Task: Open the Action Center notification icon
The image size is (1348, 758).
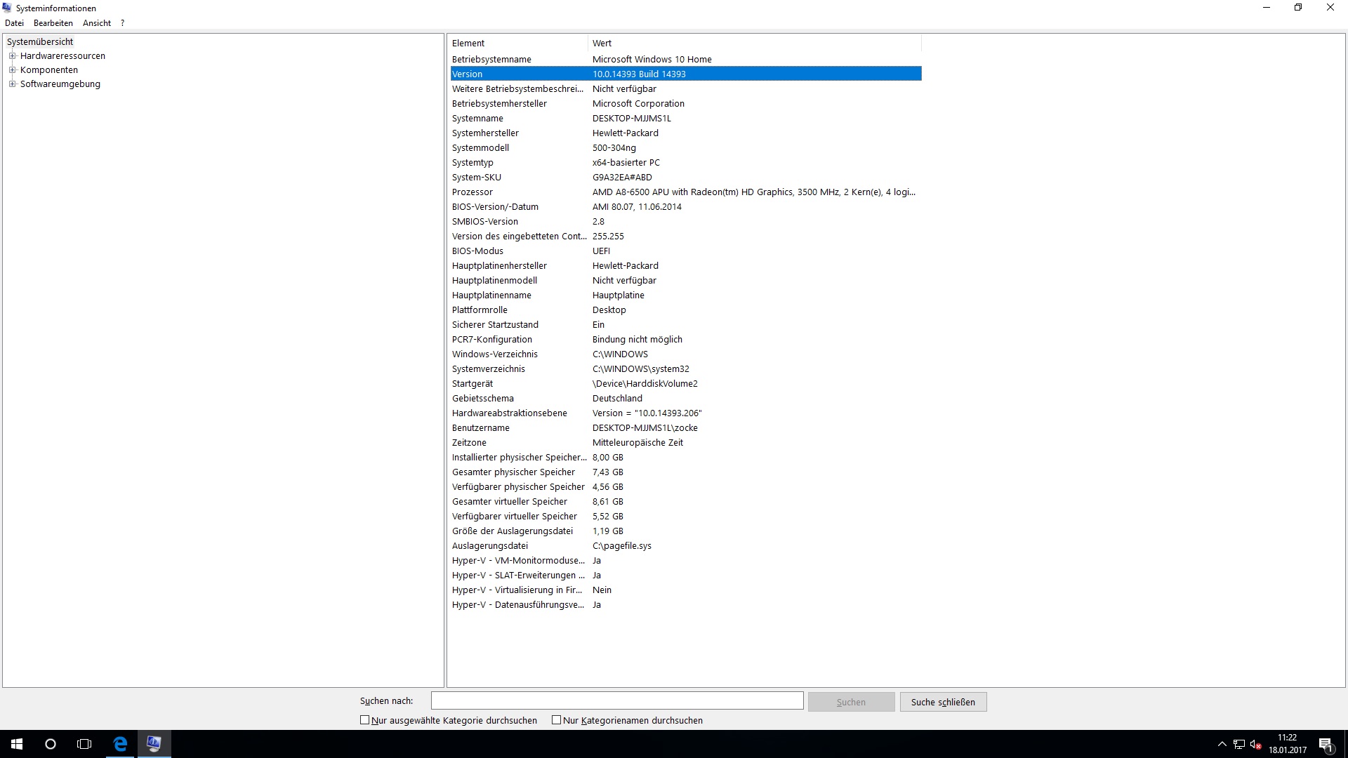Action: (x=1326, y=745)
